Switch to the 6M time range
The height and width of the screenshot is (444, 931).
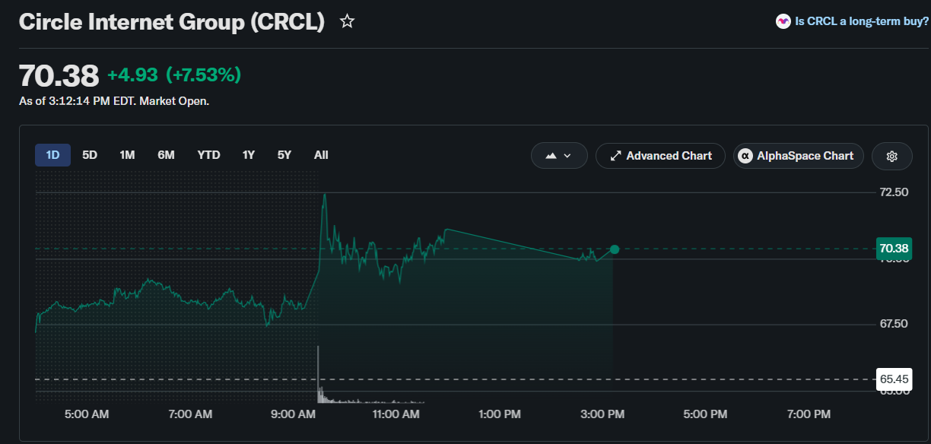click(x=166, y=155)
